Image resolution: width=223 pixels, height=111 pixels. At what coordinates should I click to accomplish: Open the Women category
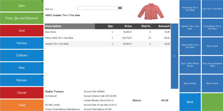click(x=22, y=80)
